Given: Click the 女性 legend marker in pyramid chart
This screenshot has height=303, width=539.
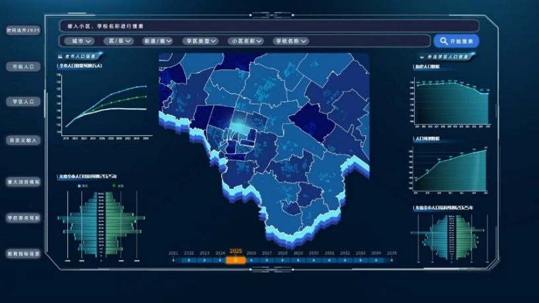Looking at the screenshot, I should tap(113, 186).
